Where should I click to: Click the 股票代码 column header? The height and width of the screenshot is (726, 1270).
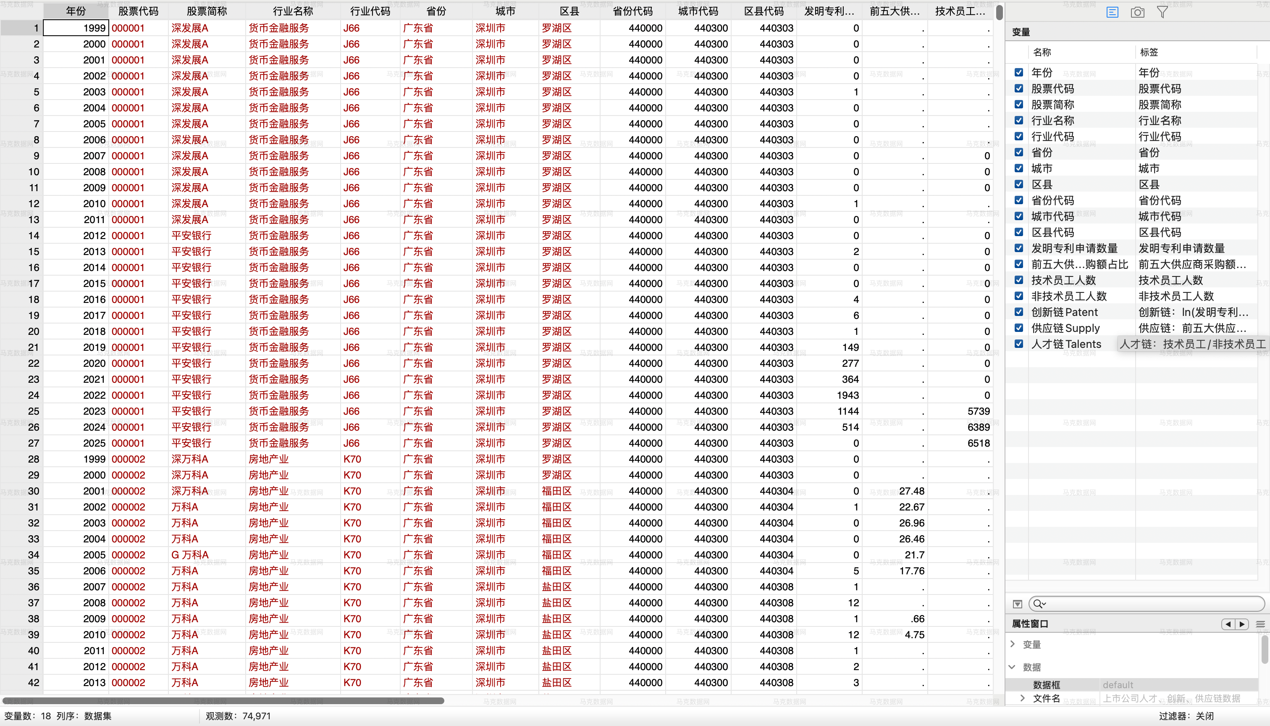coord(138,11)
